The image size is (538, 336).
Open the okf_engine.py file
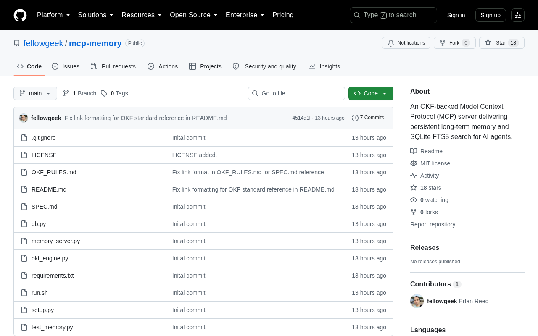pos(50,258)
